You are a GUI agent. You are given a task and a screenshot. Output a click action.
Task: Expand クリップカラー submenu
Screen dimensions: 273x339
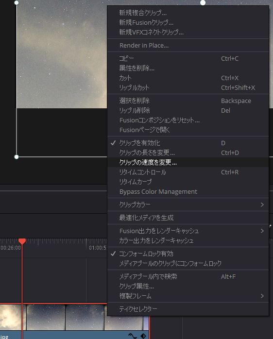pos(188,204)
